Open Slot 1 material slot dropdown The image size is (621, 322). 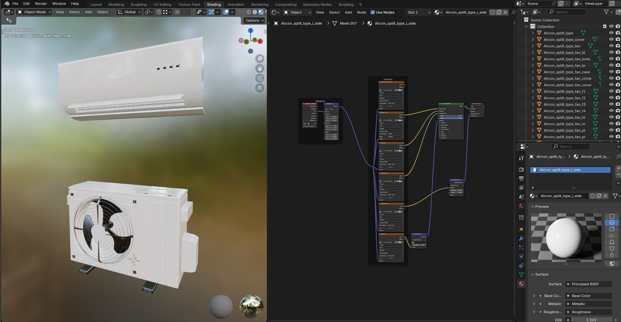pos(418,12)
